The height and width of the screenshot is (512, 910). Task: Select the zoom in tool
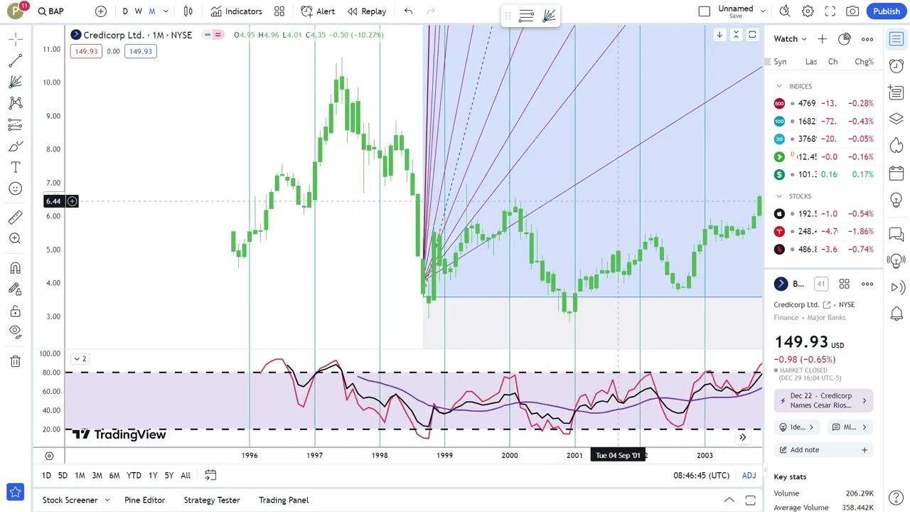[x=15, y=239]
